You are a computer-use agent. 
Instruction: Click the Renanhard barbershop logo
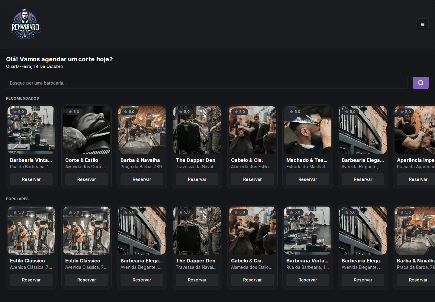coord(25,24)
